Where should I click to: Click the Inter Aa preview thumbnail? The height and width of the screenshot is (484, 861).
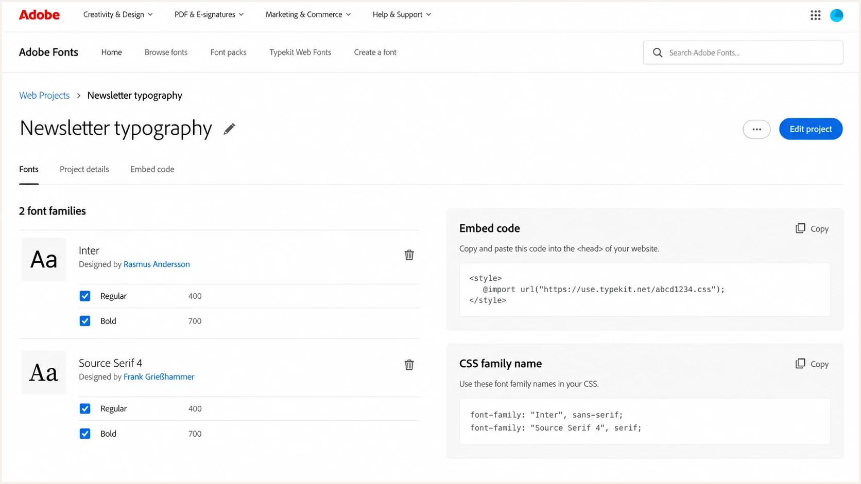pyautogui.click(x=44, y=260)
